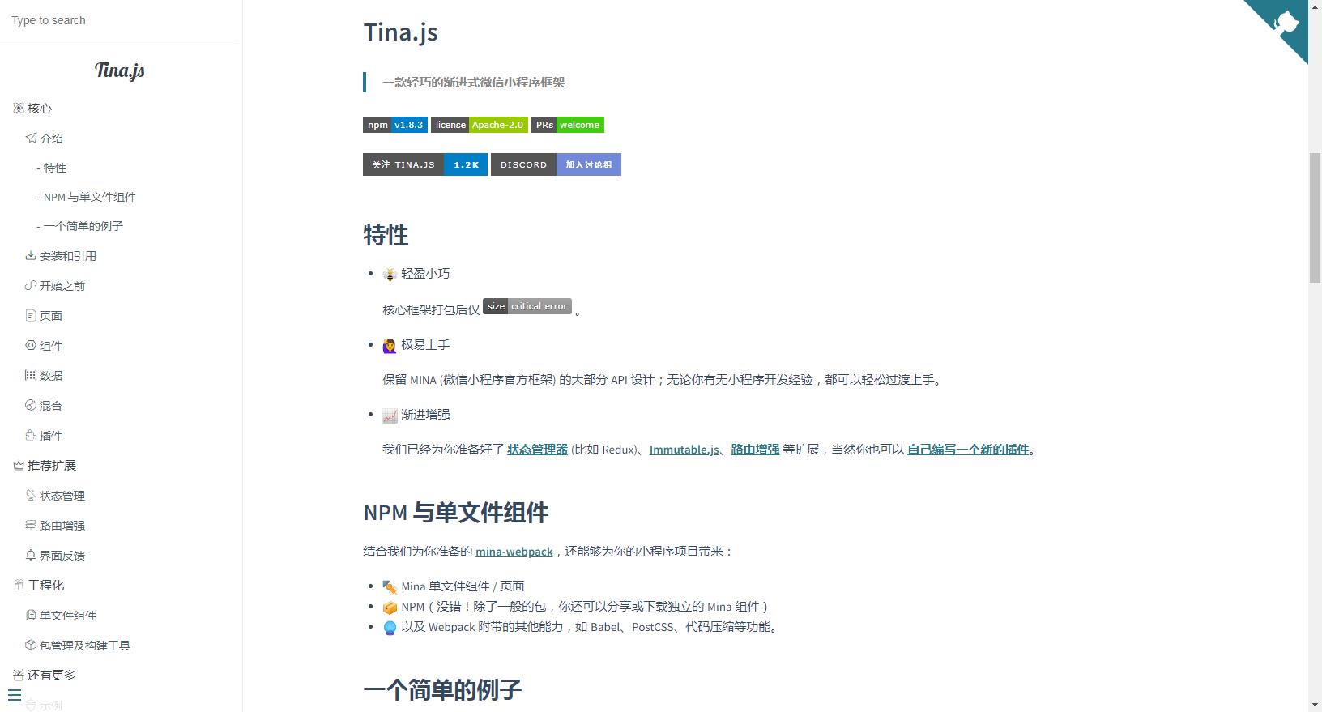Click the paper plane icon beside 介绍
Screen dimensions: 1322x712
[31, 138]
